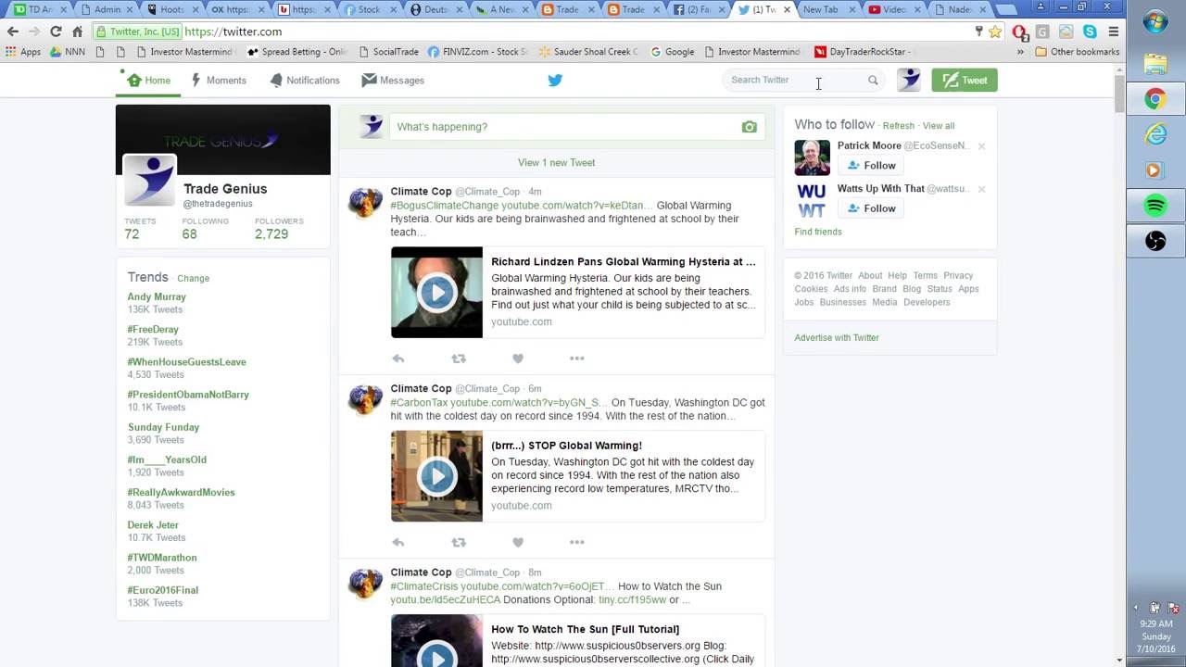The height and width of the screenshot is (667, 1186).
Task: Switch to the New Tab browser tab
Action: click(820, 9)
